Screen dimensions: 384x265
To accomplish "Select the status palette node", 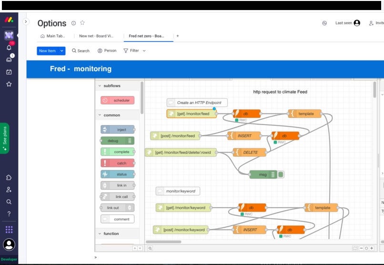I will click(118, 174).
